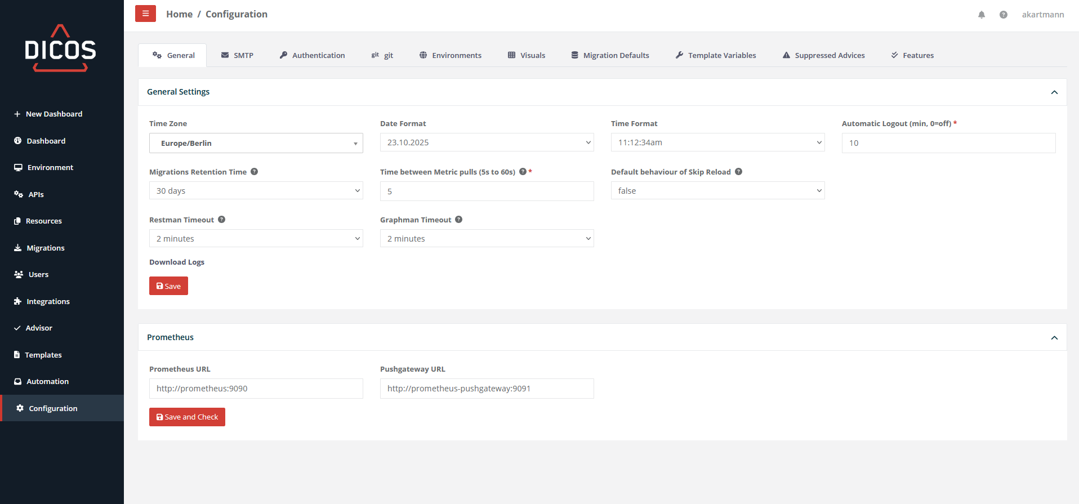Open the Suppressed Advices tab
Image resolution: width=1079 pixels, height=504 pixels.
pos(823,55)
